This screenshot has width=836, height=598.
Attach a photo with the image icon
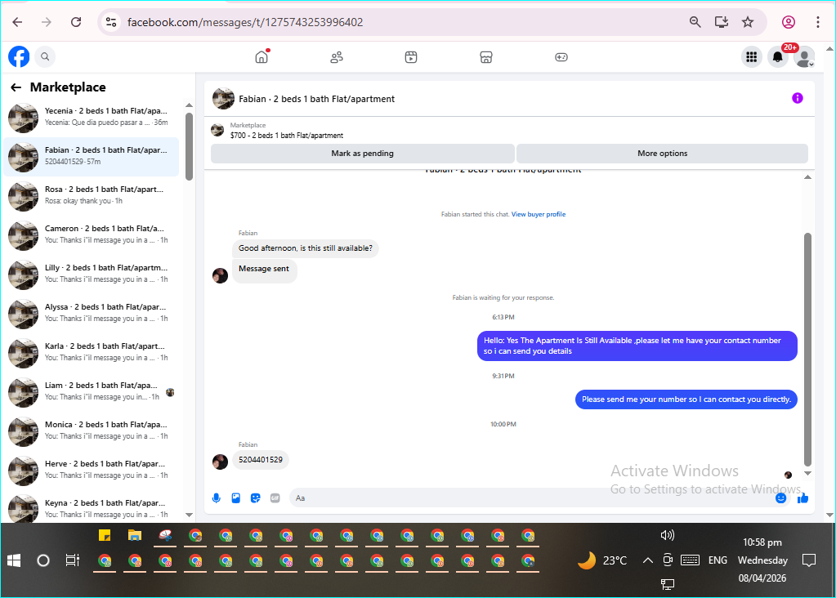pos(235,498)
